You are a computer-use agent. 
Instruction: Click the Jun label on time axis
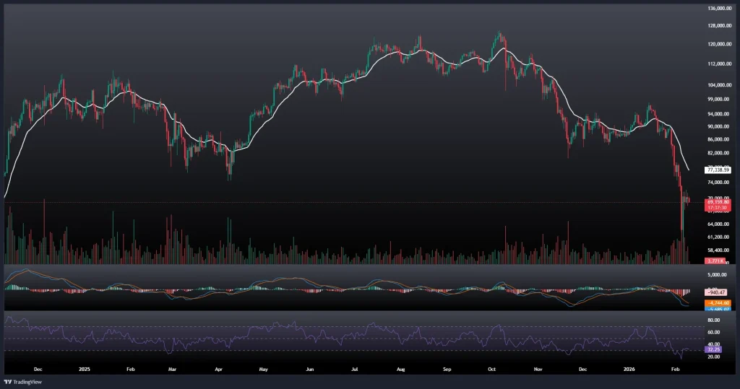pyautogui.click(x=309, y=368)
